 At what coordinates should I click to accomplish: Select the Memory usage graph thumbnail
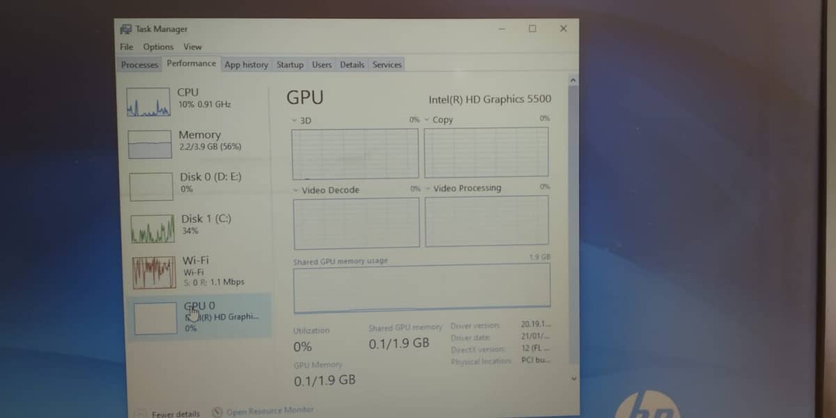click(150, 144)
